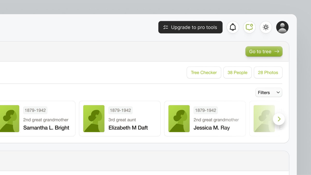Select the 28 Photos tab
Screen dimensions: 311x175
click(268, 73)
